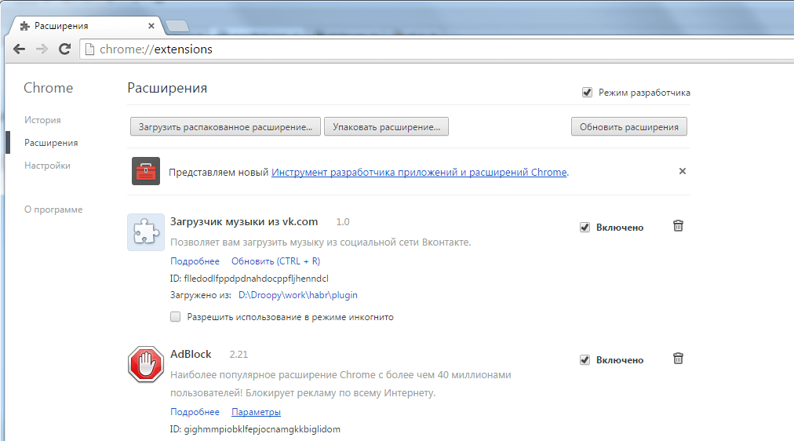The image size is (794, 441).
Task: Click the Chrome heading in sidebar
Action: (48, 88)
